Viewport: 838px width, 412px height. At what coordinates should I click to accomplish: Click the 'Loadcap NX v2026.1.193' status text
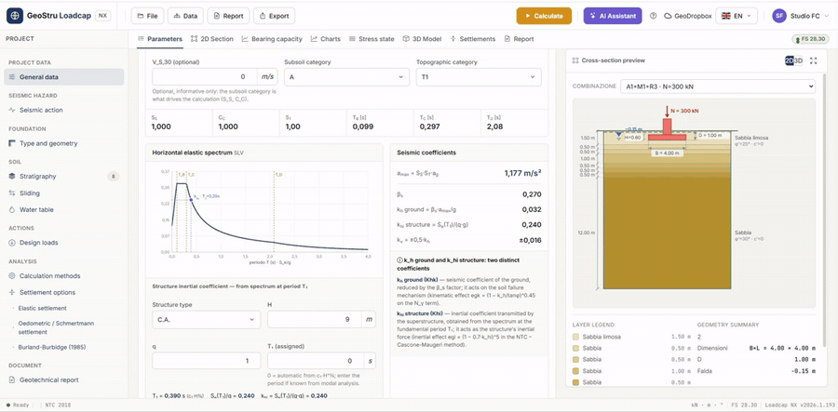click(799, 405)
